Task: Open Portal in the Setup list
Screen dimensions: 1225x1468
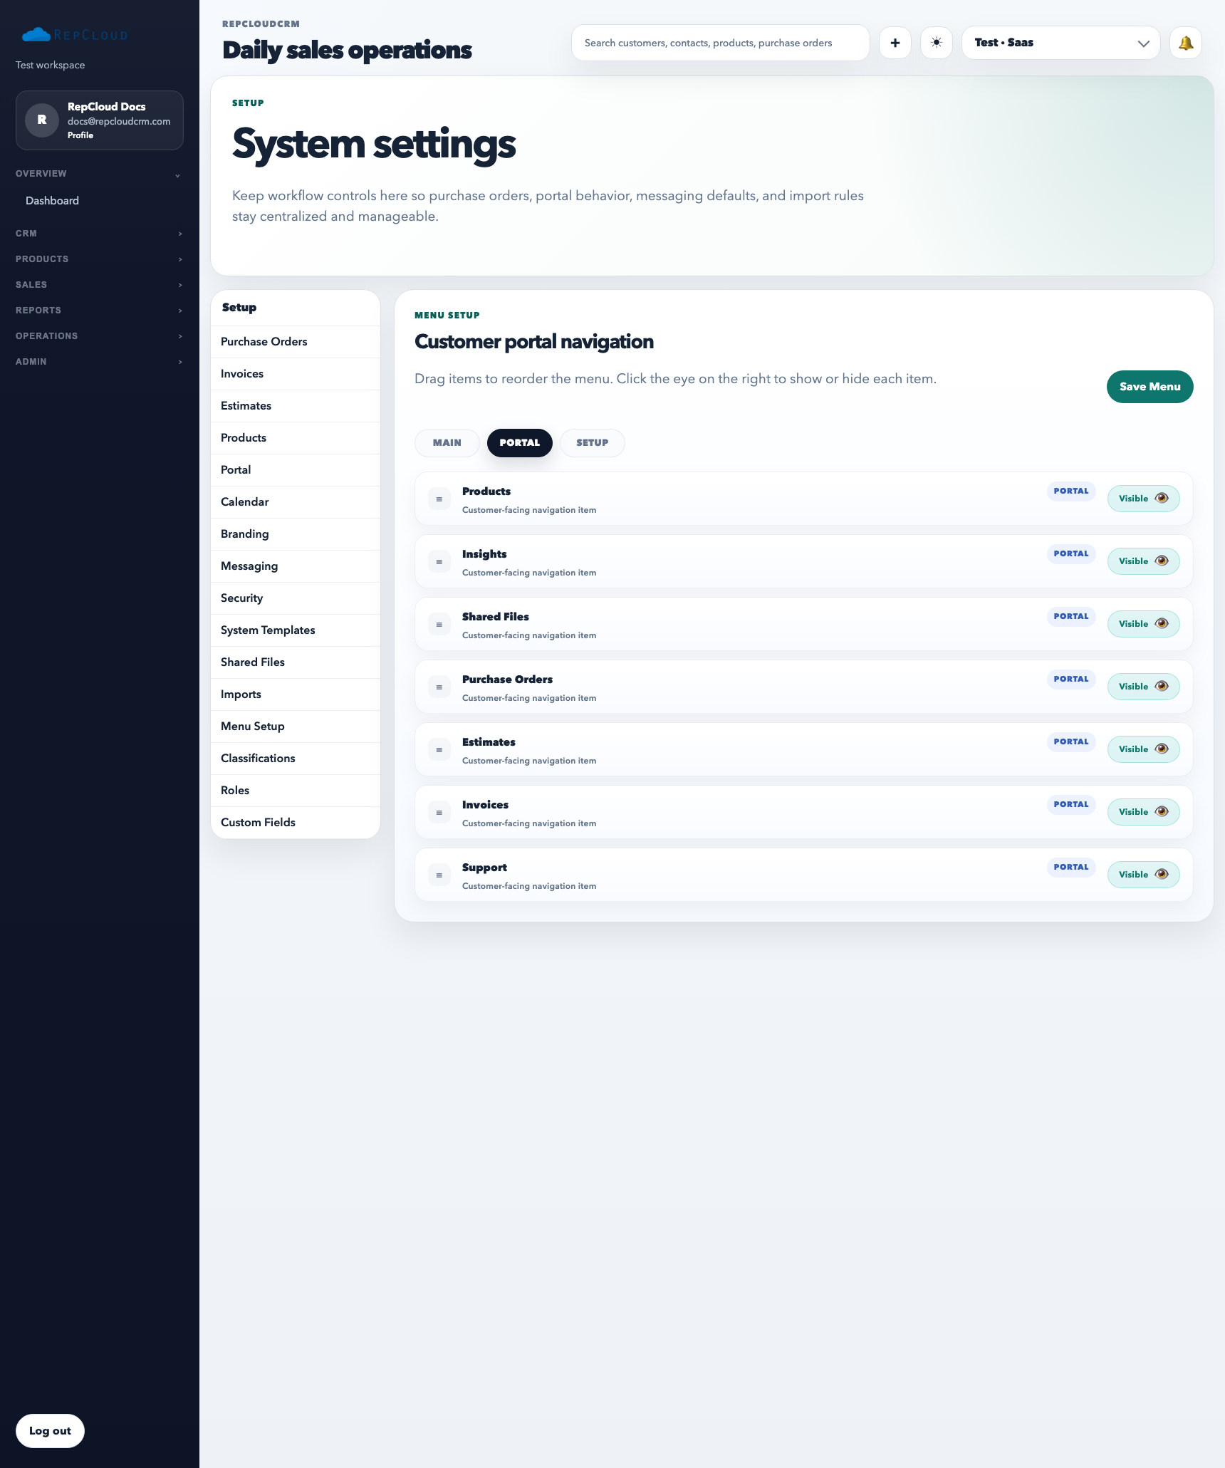Action: pos(295,470)
